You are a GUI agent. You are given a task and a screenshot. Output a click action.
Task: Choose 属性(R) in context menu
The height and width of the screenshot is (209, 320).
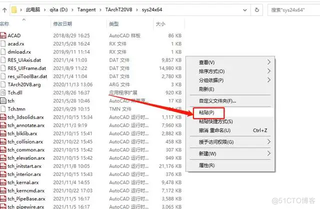click(x=230, y=165)
